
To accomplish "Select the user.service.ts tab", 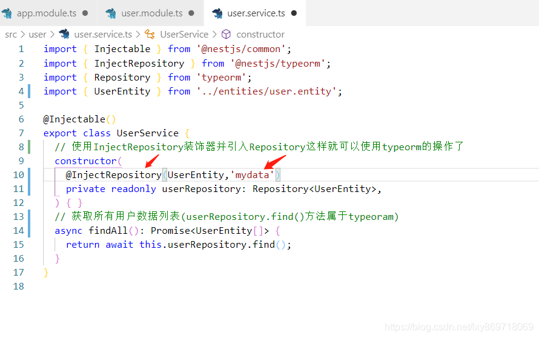I will click(255, 13).
